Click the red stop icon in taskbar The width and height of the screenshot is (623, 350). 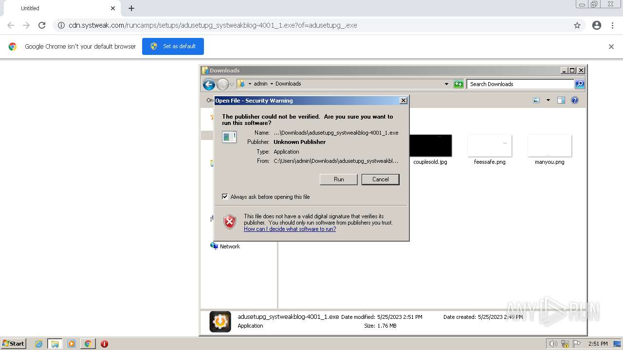pyautogui.click(x=104, y=344)
